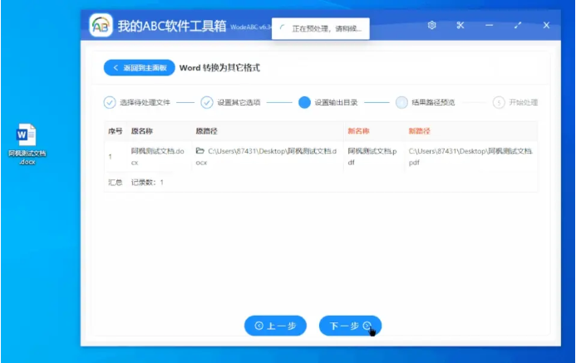
Task: Go to step 设置其它选项
Action: [231, 102]
